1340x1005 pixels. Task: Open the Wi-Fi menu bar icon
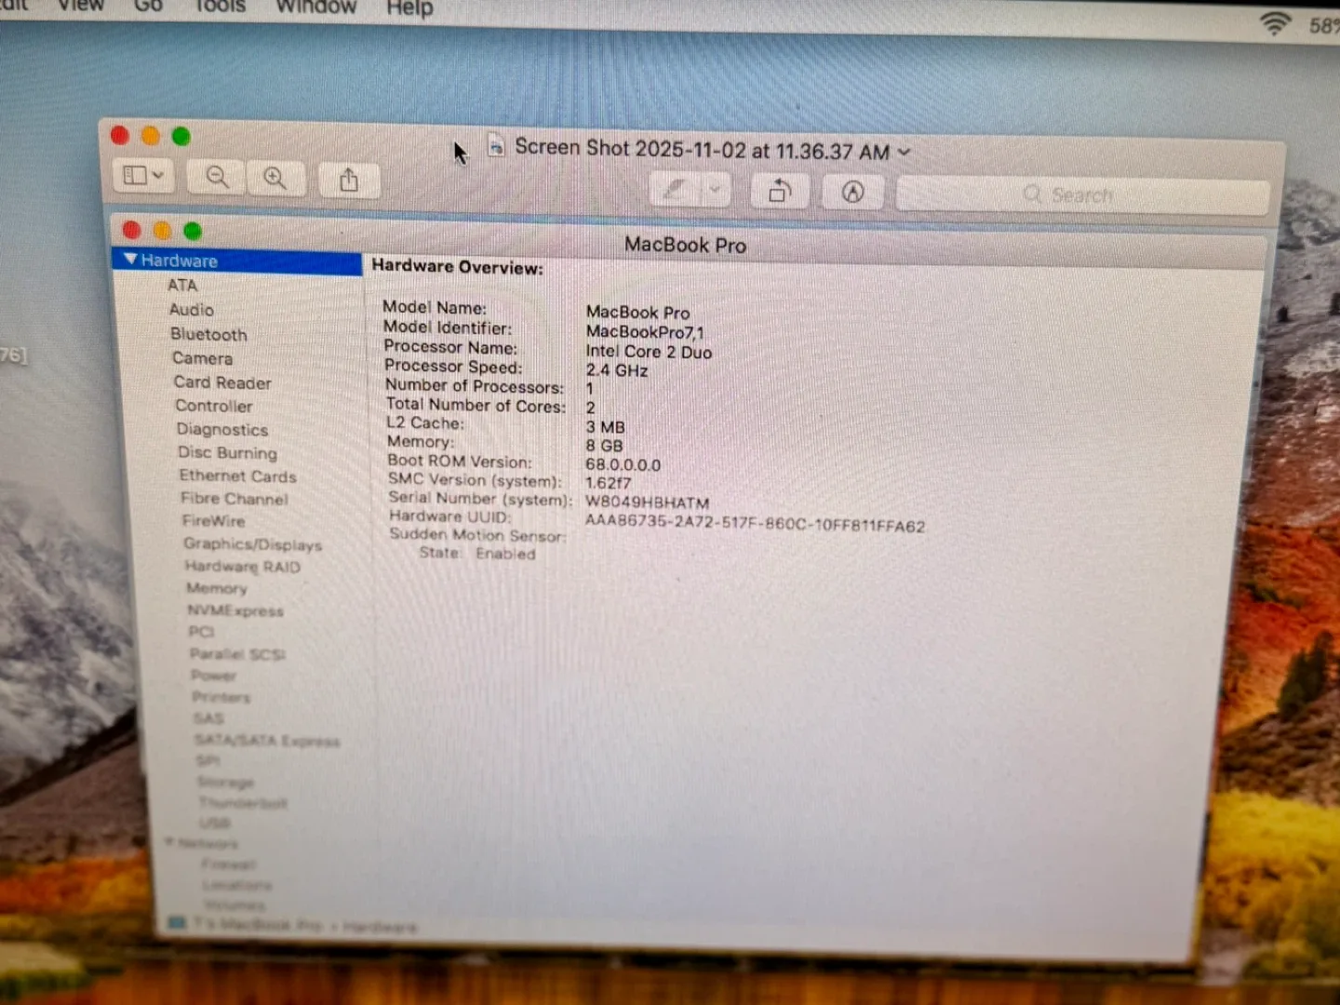point(1275,24)
